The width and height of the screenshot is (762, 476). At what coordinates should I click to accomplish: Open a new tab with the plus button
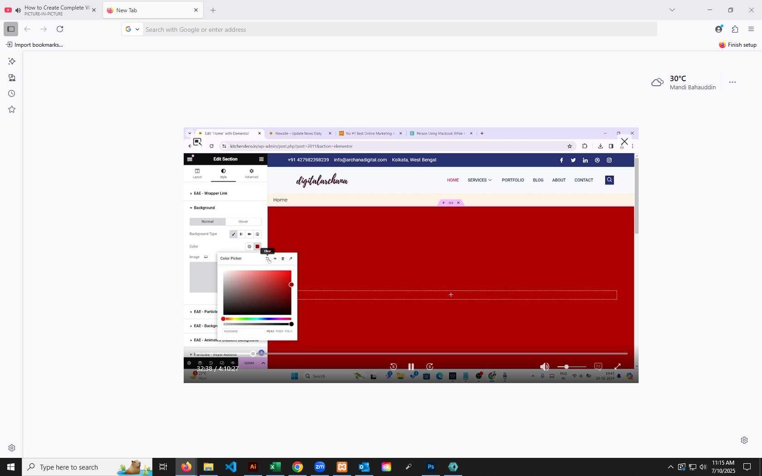point(213,10)
